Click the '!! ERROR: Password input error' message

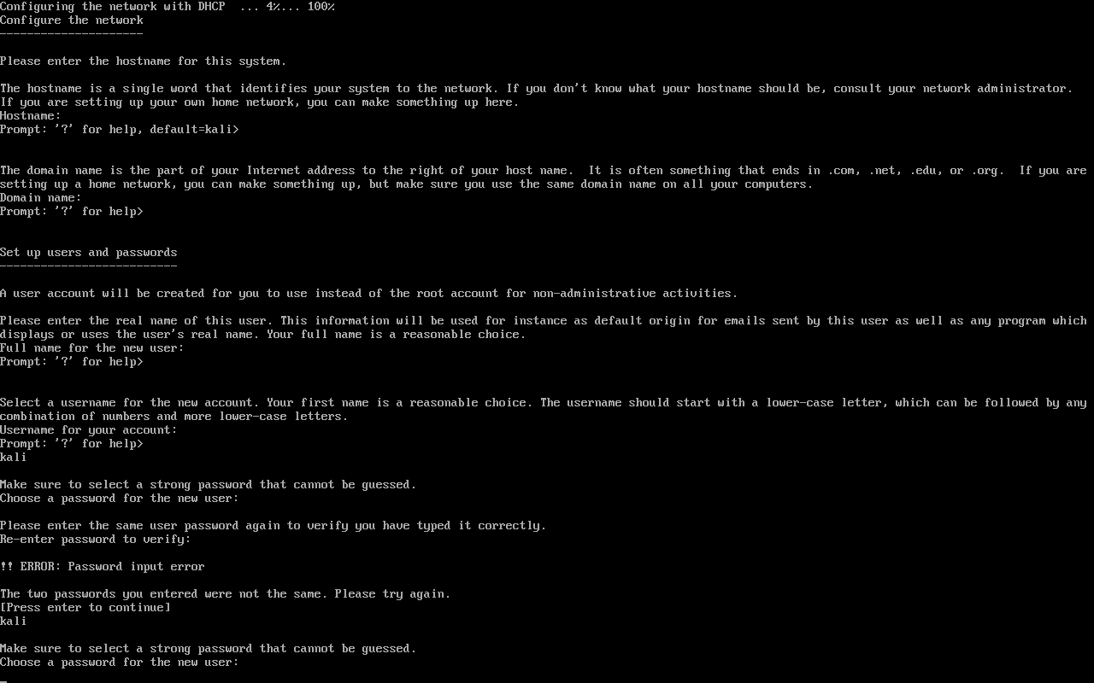(103, 567)
